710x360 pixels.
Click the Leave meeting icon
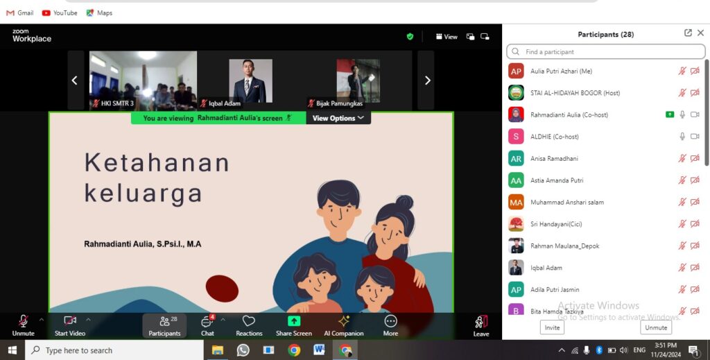[481, 322]
